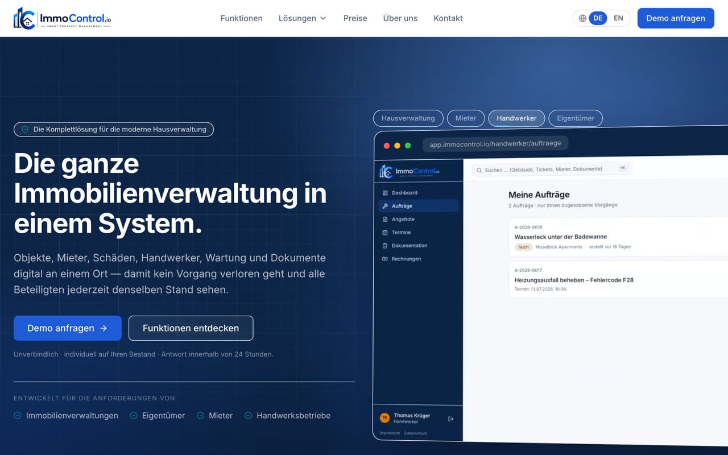Click checkmark icon beside Immobilienverwaltungen
Screen dimensions: 728x455
click(x=18, y=416)
